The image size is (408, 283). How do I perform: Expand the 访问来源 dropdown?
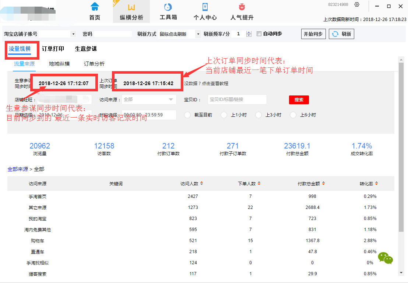click(170, 99)
